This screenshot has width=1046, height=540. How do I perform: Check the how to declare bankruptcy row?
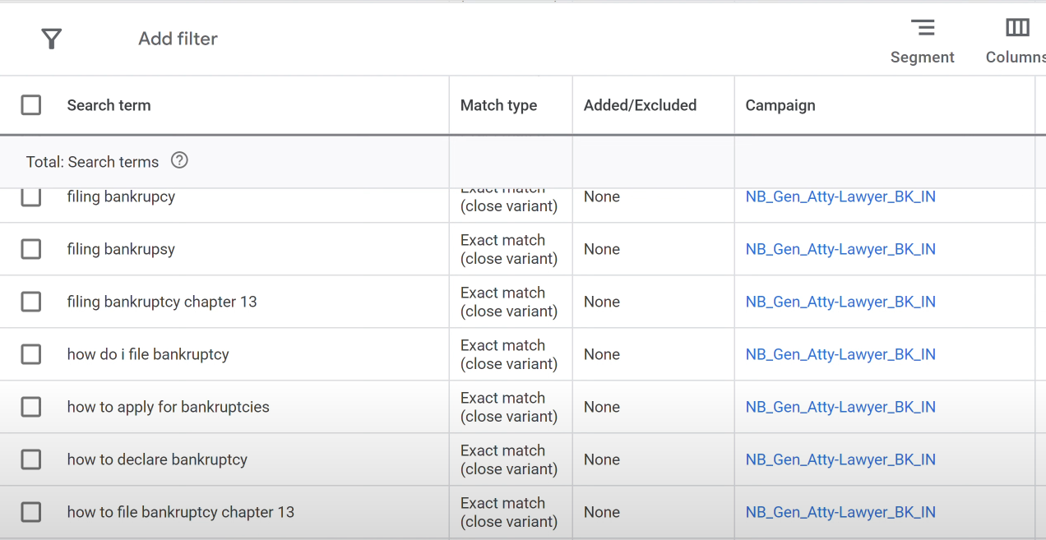[31, 459]
